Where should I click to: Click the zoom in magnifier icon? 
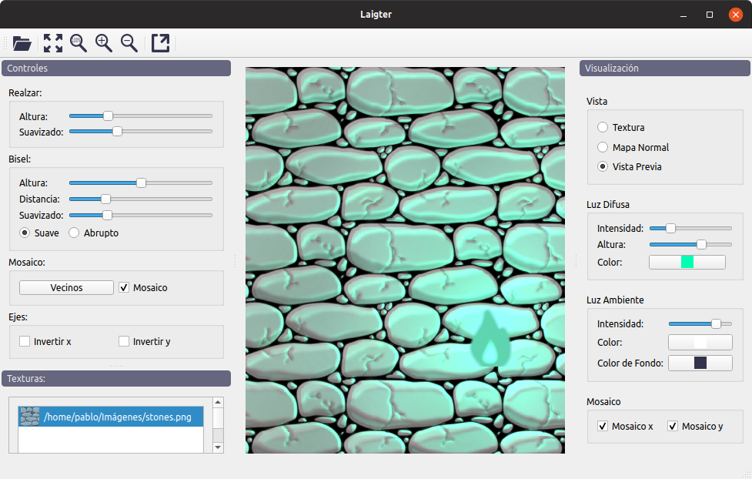104,43
